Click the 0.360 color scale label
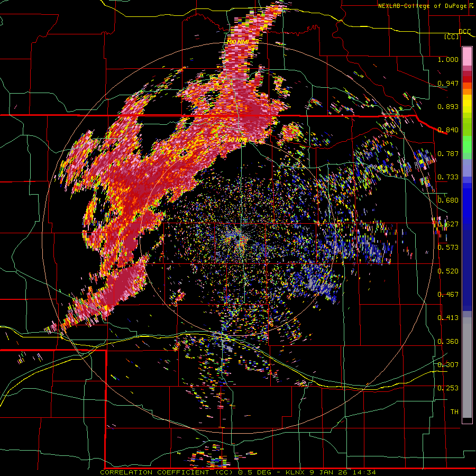This screenshot has height=476, width=476. [448, 342]
